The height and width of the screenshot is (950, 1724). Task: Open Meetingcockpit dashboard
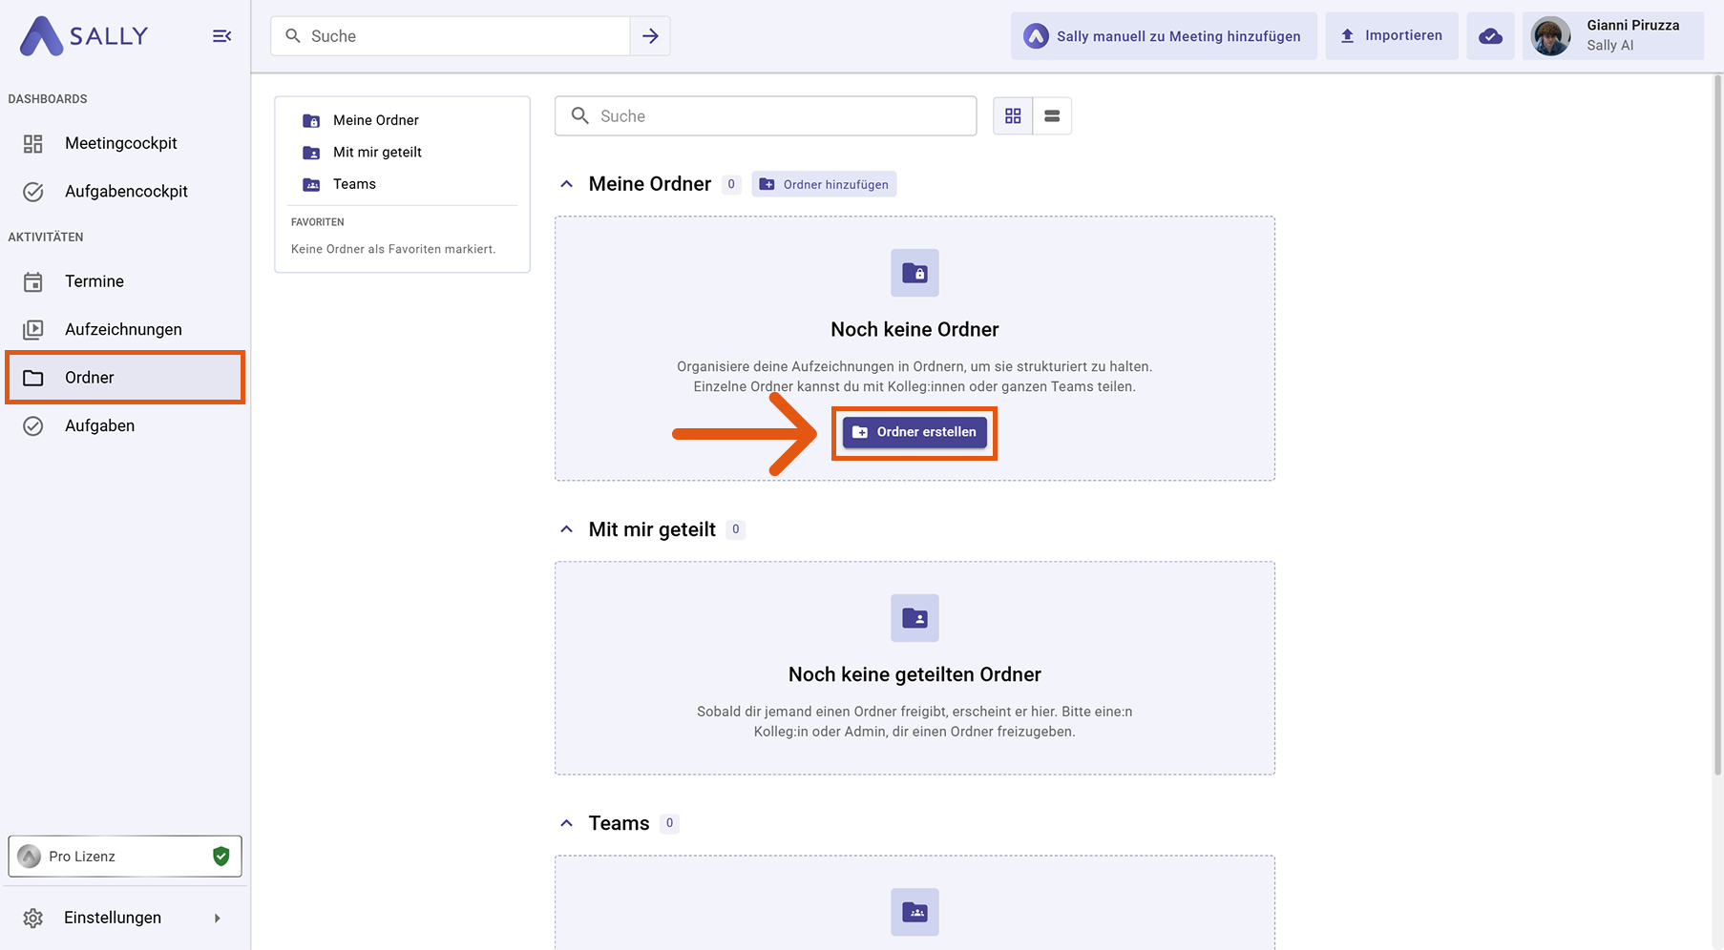[121, 143]
